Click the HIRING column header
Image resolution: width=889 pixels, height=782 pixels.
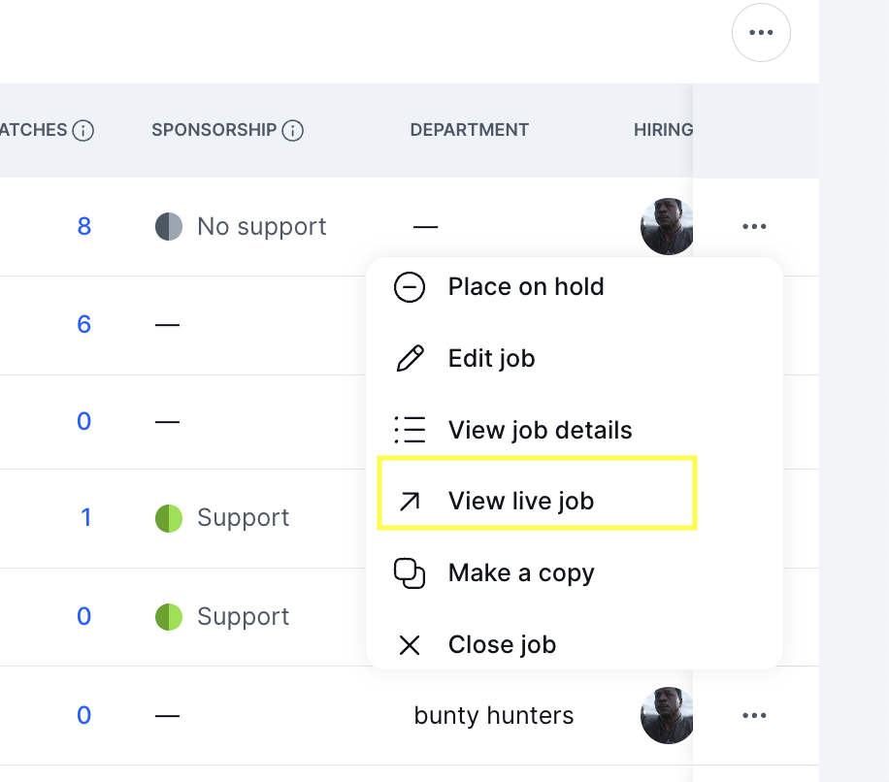[663, 130]
